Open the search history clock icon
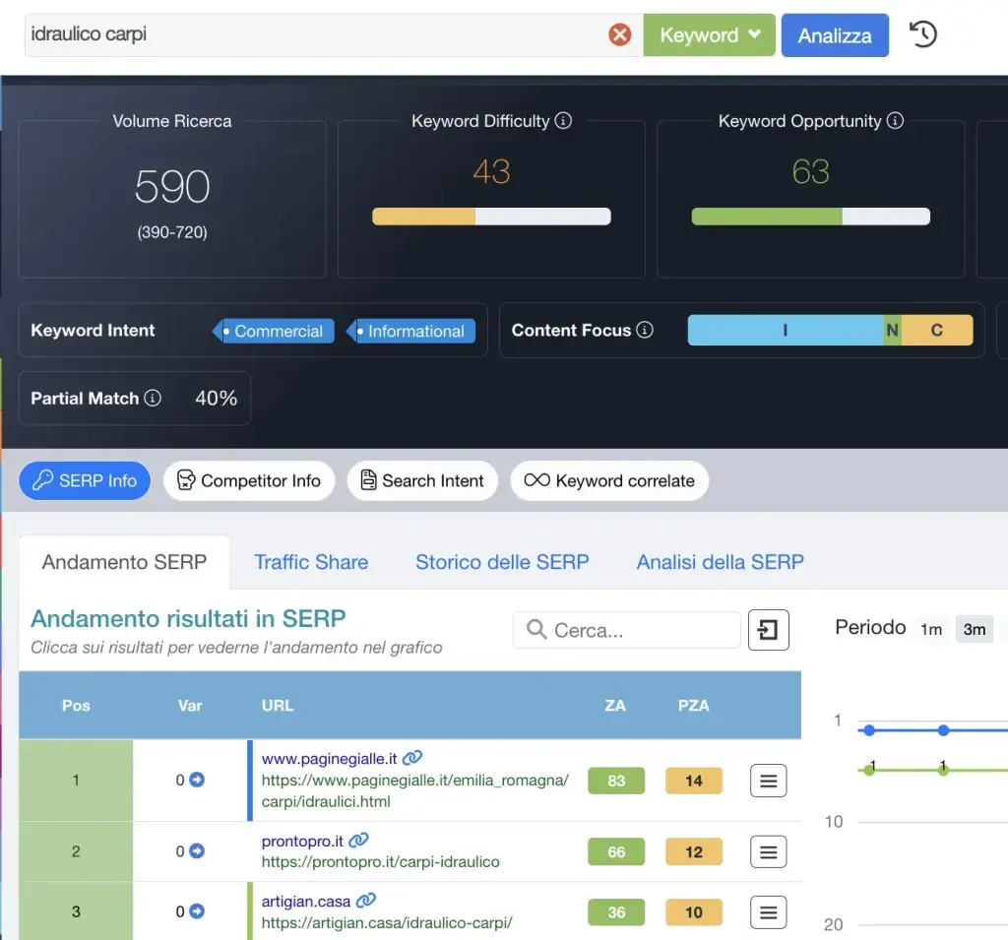1008x940 pixels. click(x=922, y=35)
